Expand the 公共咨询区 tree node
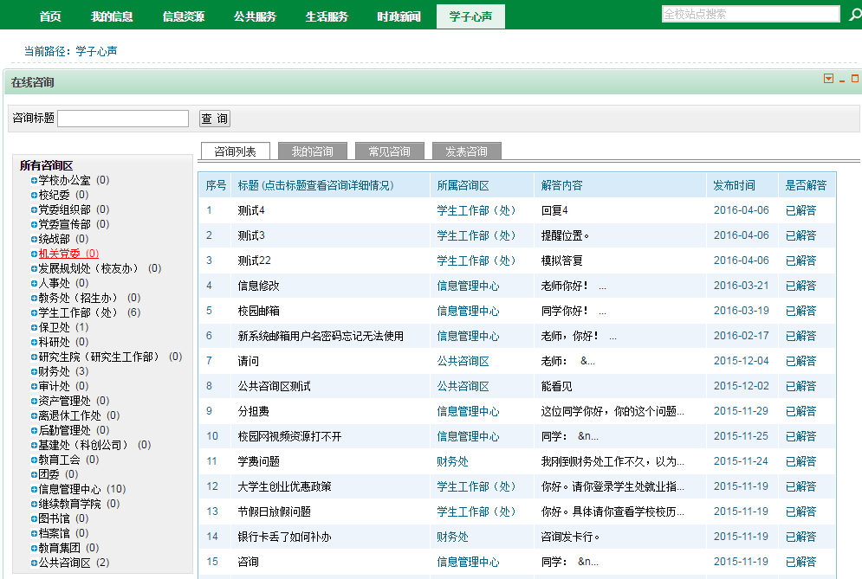This screenshot has height=579, width=862. [34, 563]
